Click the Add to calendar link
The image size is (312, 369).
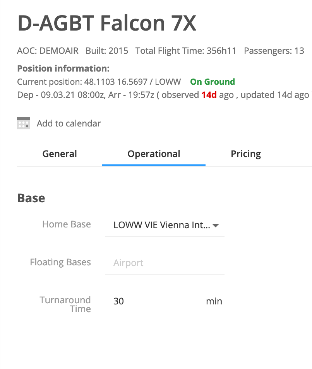tap(69, 123)
